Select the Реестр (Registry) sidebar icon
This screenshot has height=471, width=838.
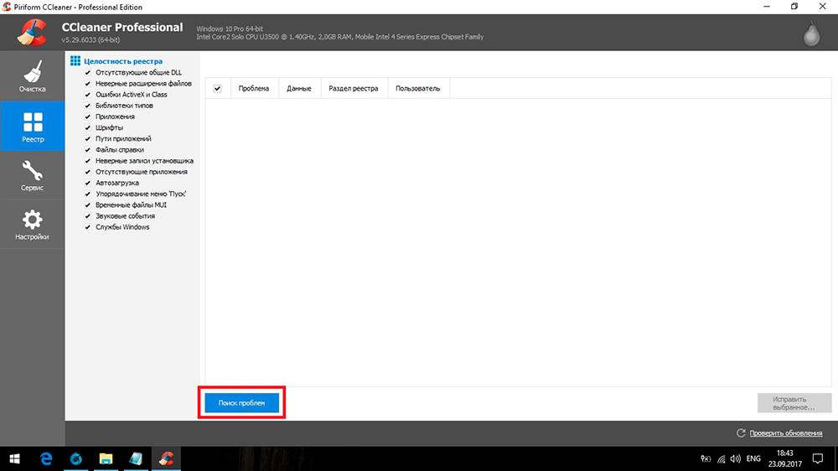pos(32,127)
